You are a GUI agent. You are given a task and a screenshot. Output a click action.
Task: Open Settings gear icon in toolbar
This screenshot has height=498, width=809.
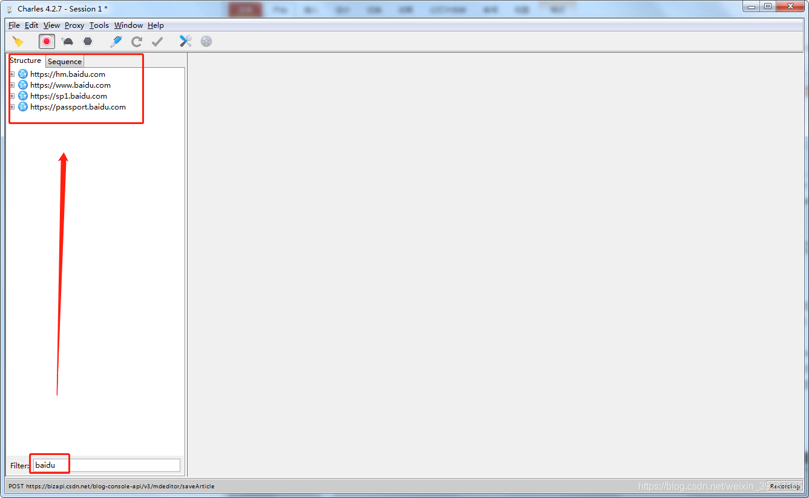[x=206, y=41]
